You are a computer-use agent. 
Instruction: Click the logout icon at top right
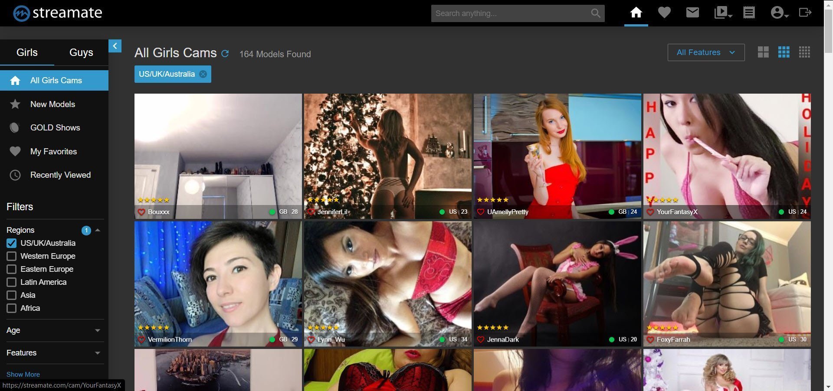[x=805, y=13]
